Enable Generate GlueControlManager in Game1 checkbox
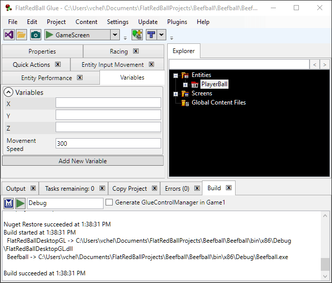The width and height of the screenshot is (332, 283). click(109, 202)
